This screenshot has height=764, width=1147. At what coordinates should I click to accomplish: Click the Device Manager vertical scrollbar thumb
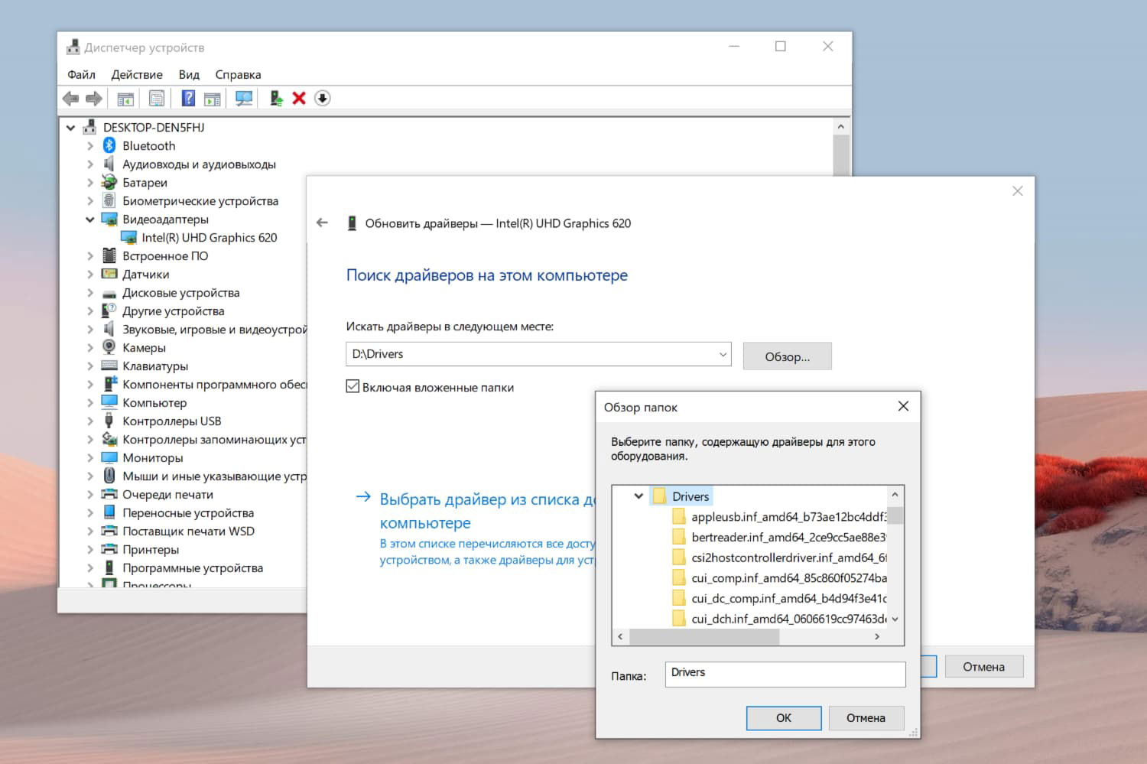click(841, 155)
